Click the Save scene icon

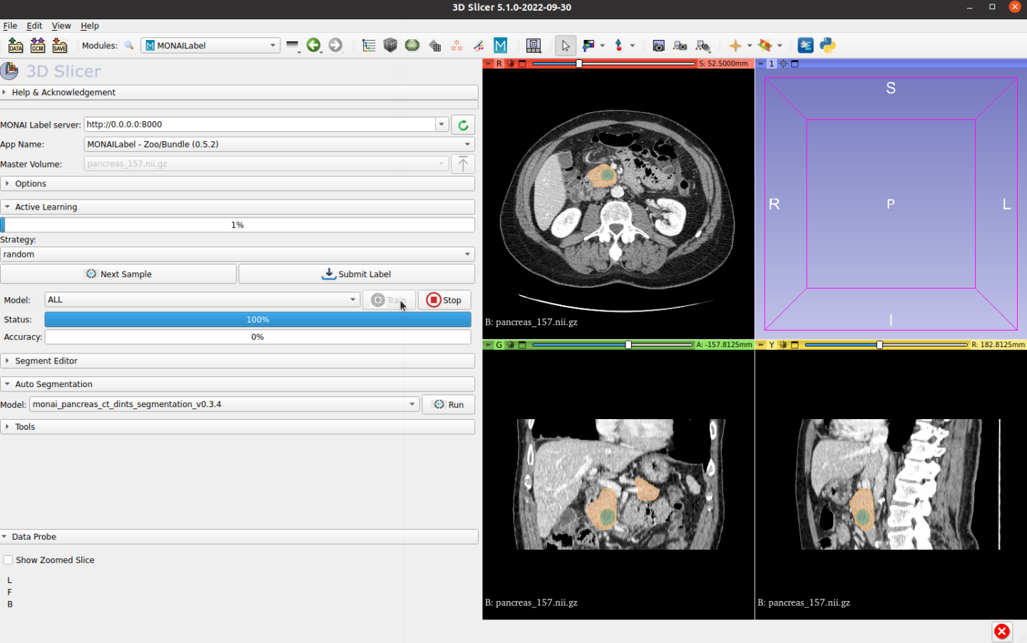[60, 46]
